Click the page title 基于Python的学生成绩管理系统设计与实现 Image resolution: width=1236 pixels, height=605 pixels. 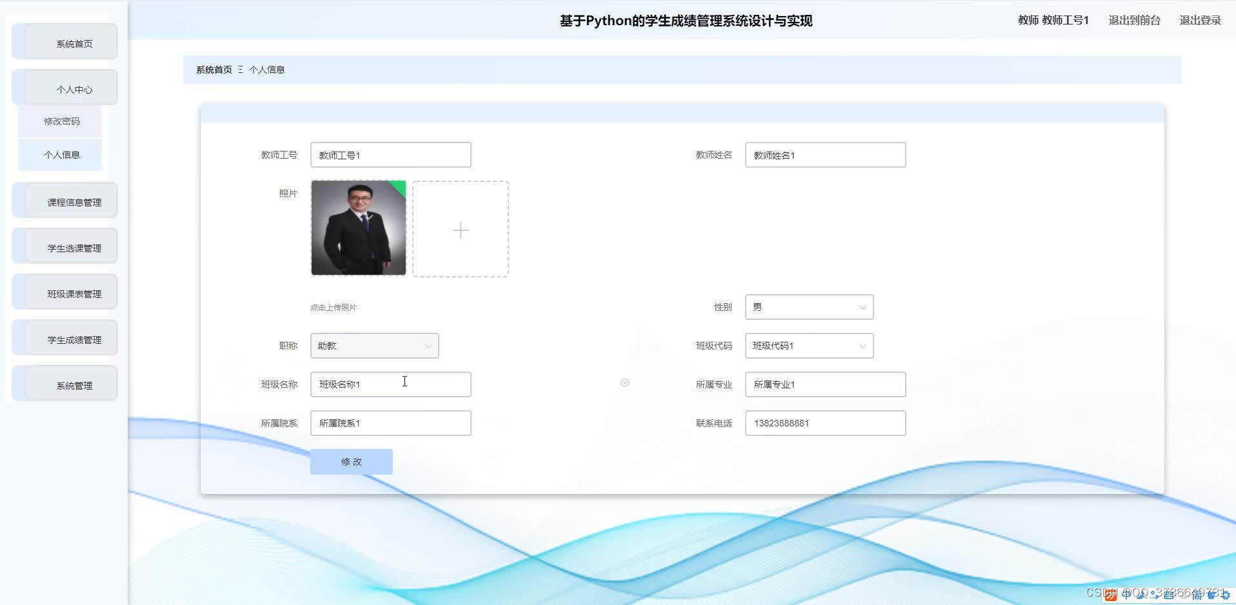[x=686, y=21]
